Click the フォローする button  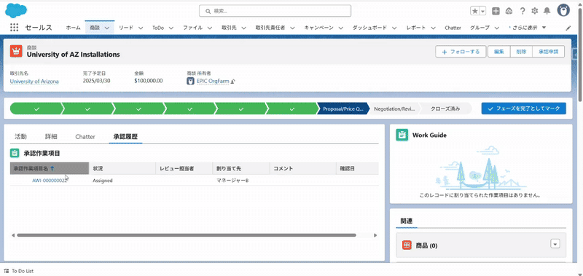pyautogui.click(x=461, y=52)
